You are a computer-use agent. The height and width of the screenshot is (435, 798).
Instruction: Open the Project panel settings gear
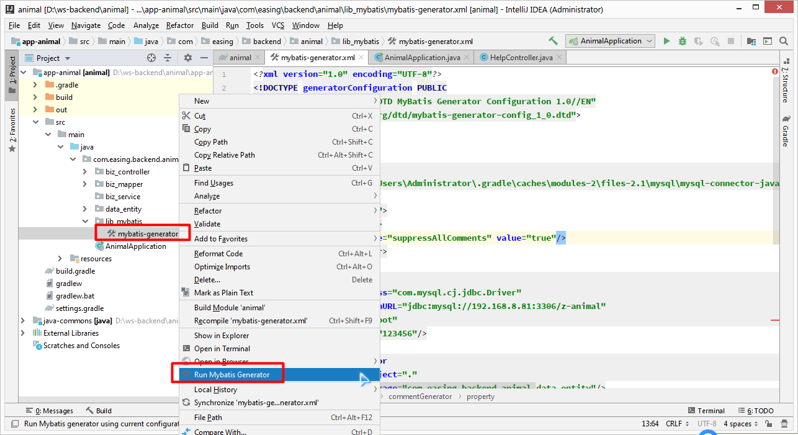[x=188, y=58]
